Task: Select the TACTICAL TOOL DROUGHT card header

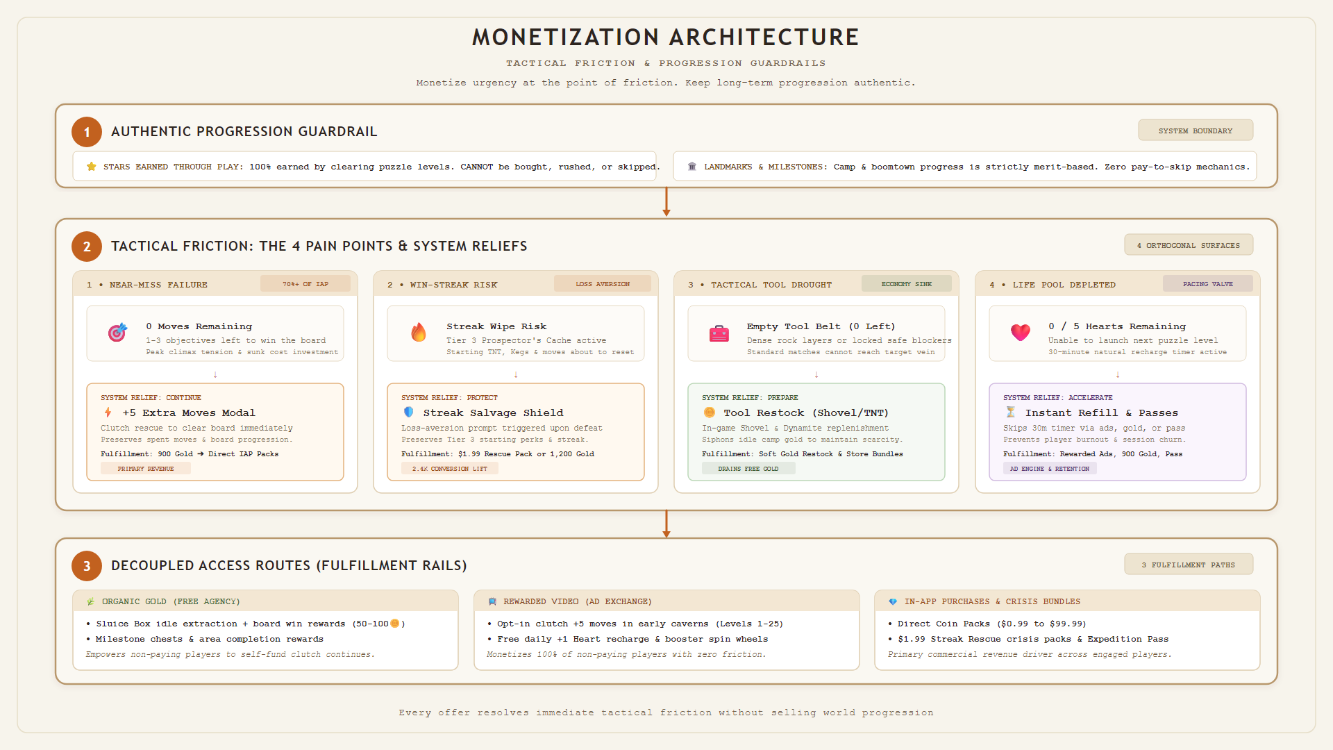Action: [x=816, y=284]
